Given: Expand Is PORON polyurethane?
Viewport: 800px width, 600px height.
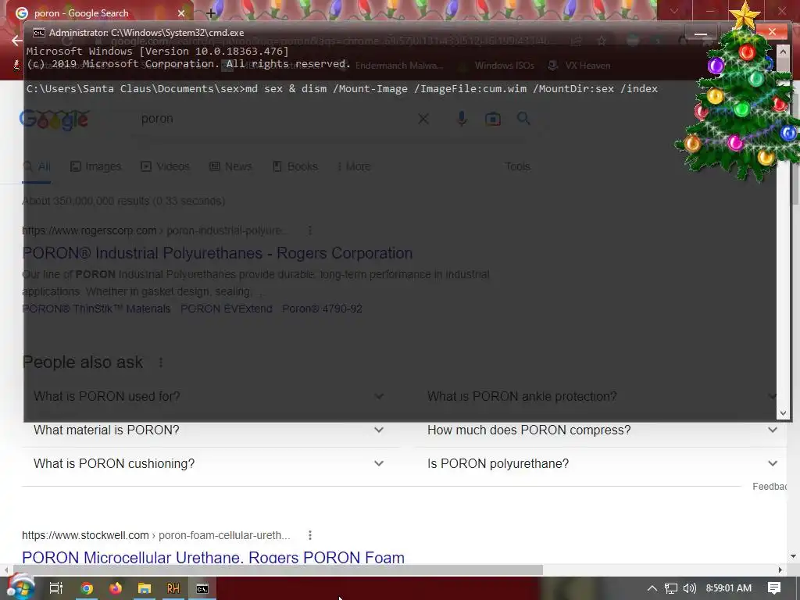Looking at the screenshot, I should coord(601,463).
